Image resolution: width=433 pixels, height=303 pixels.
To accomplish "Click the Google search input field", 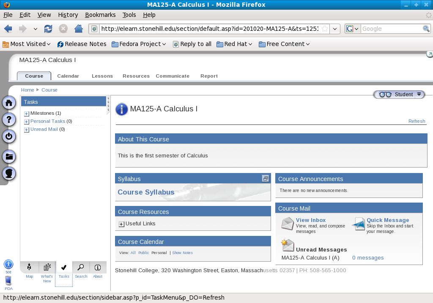I will coord(391,29).
